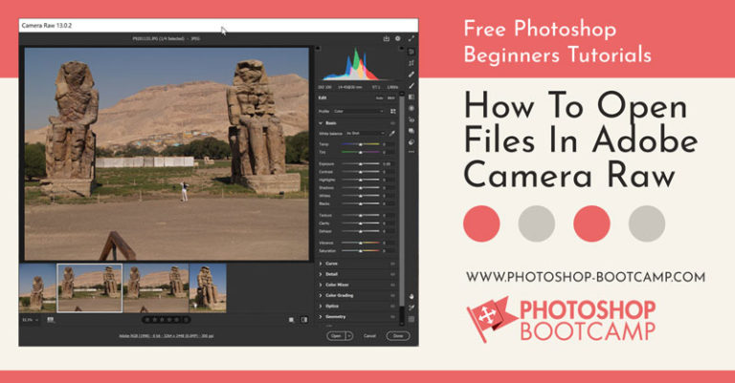Click the Cancel button

pyautogui.click(x=369, y=336)
